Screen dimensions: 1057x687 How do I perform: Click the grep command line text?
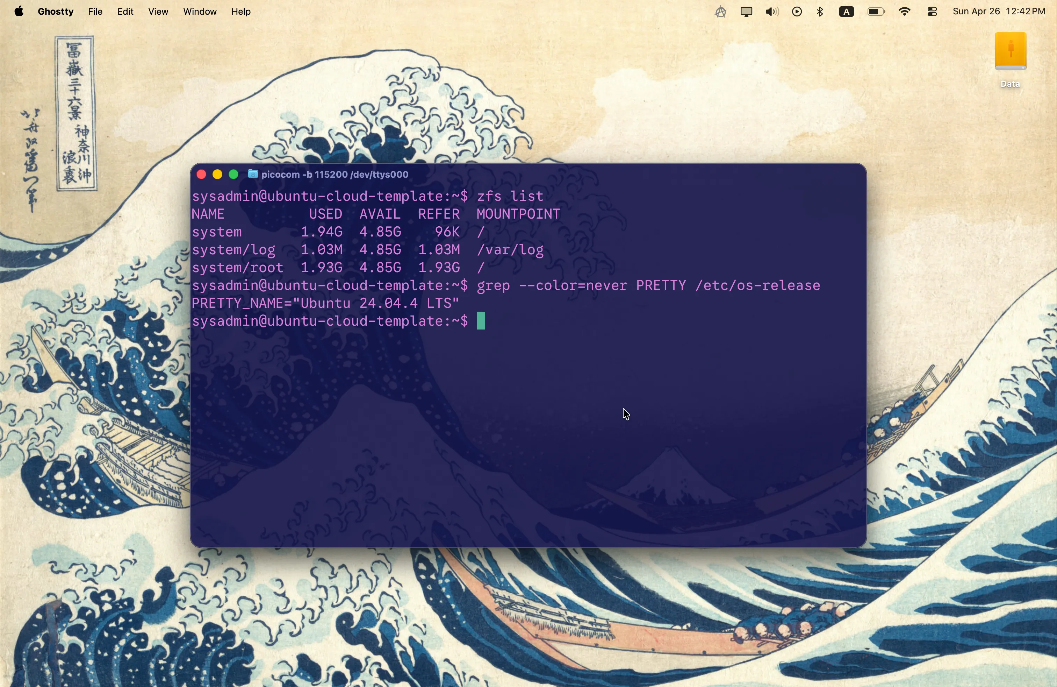649,286
